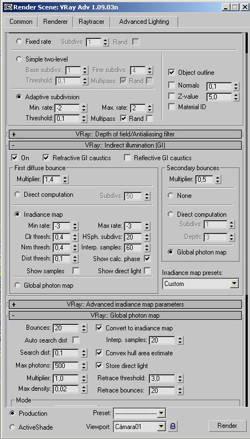Adjust the Dist thresh spinner arrows
250x439 pixels.
pos(75,259)
